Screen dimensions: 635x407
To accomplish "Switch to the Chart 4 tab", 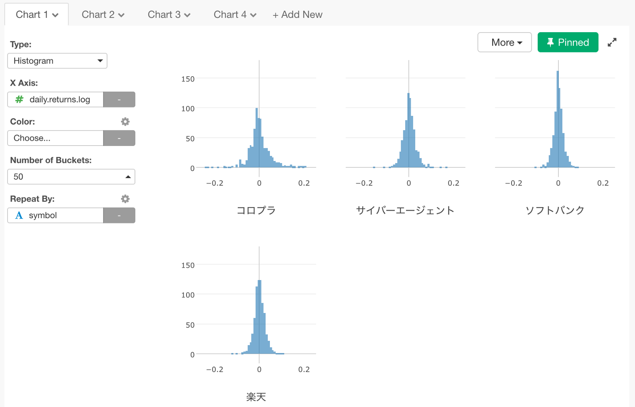I will tap(234, 14).
